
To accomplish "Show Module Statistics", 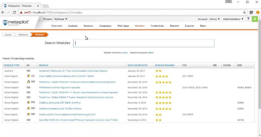I will coord(125,53).
